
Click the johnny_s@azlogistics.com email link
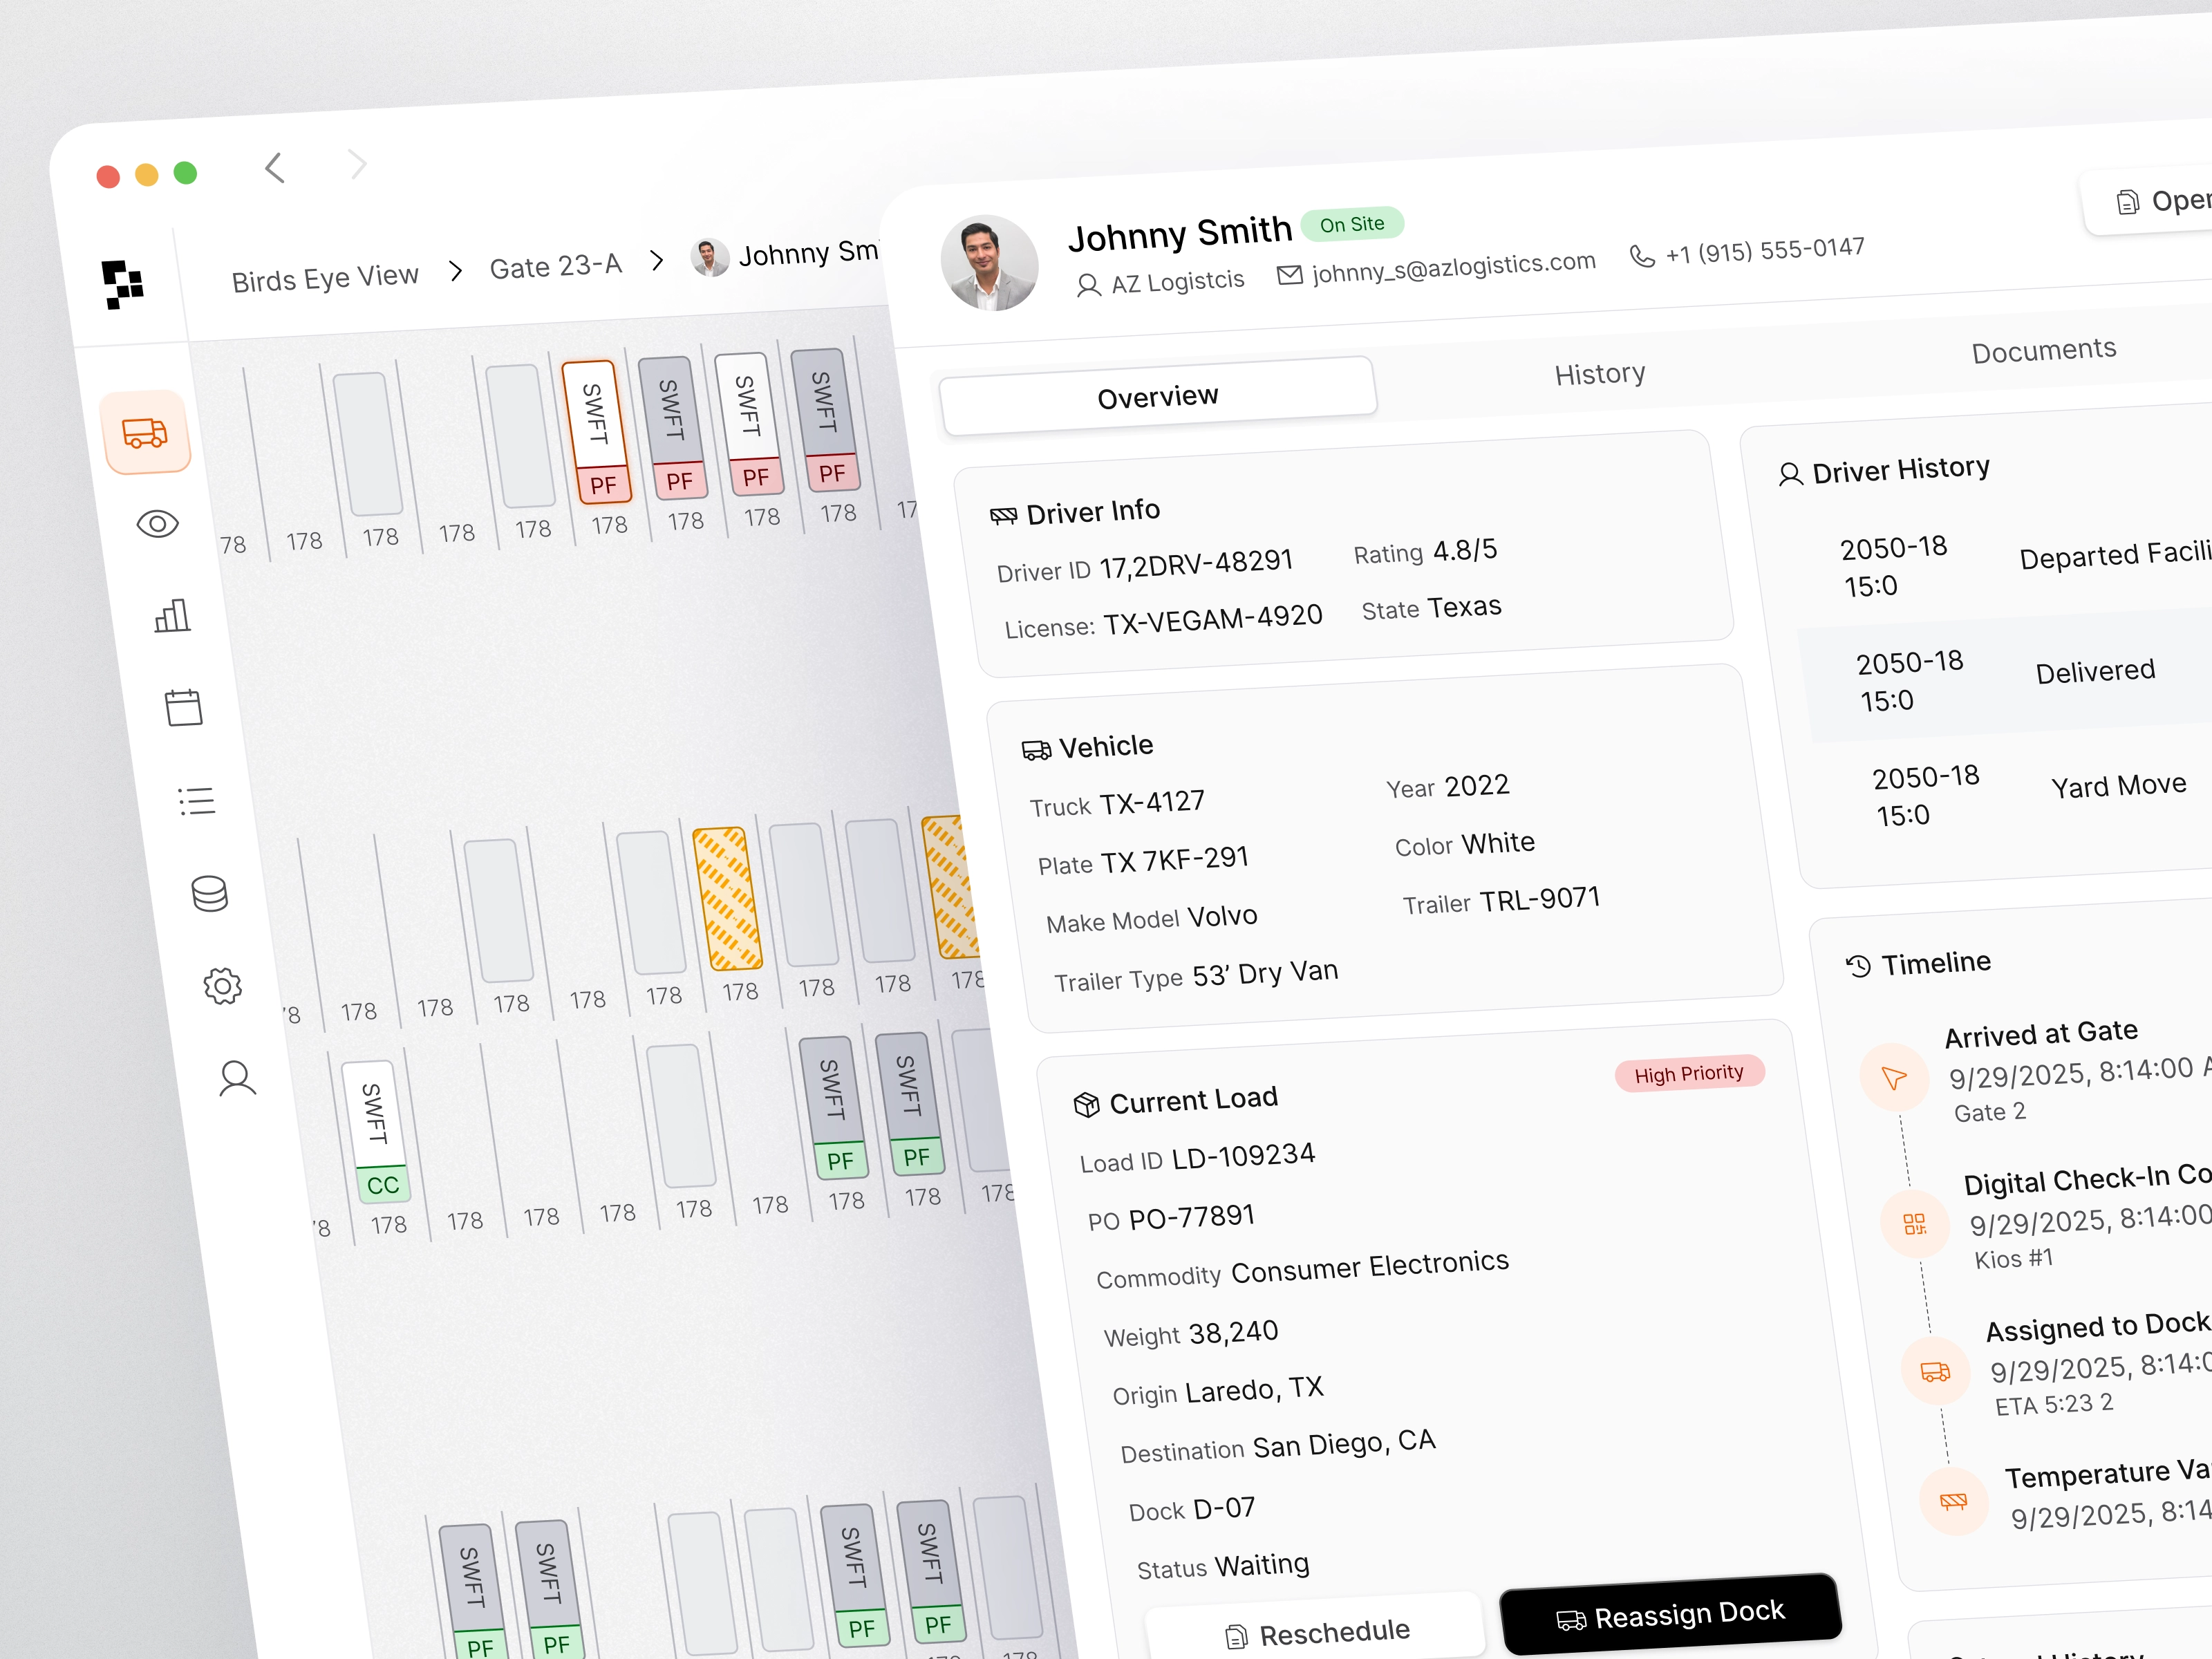1452,266
